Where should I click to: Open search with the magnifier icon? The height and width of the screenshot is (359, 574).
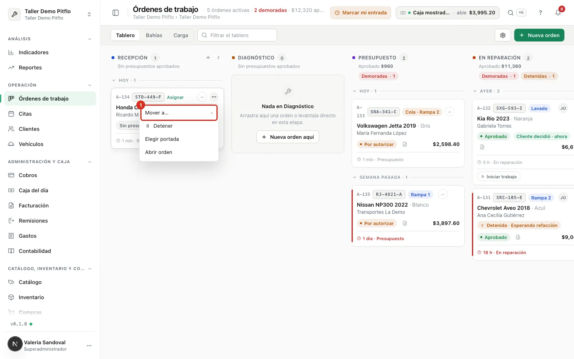click(x=511, y=13)
